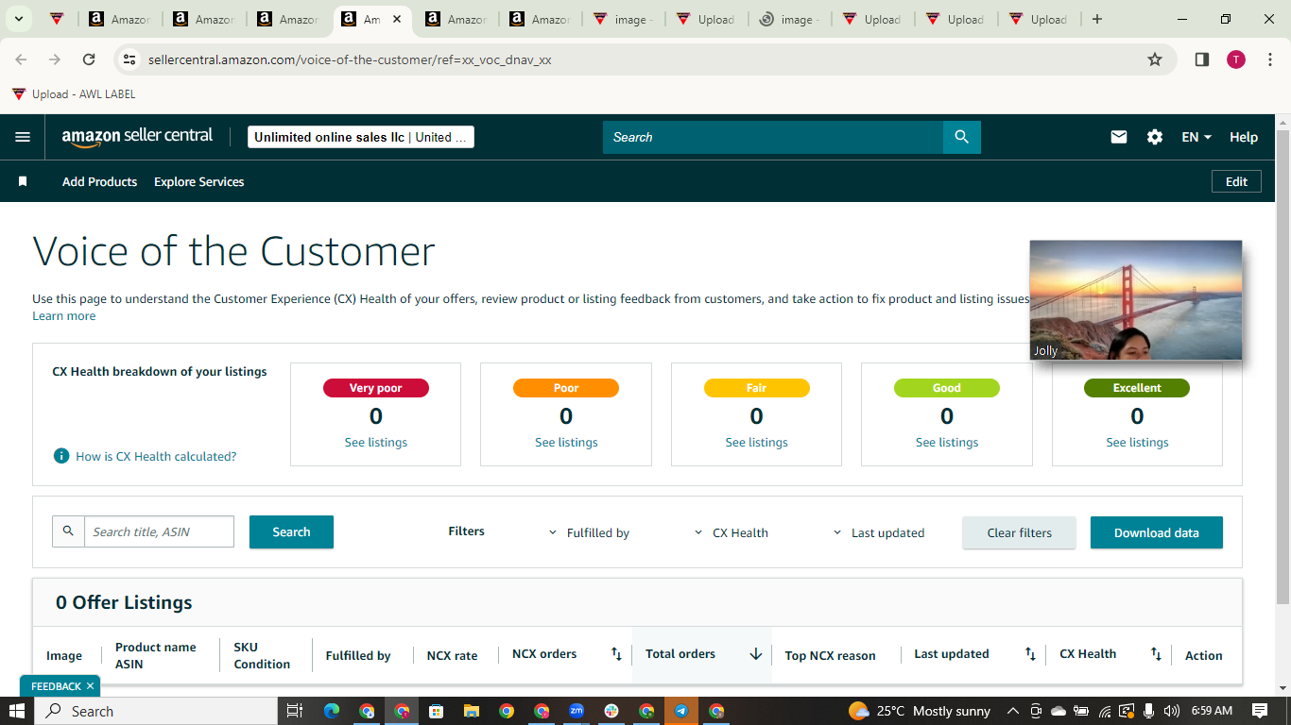
Task: Open Task View on the taskbar
Action: (x=294, y=711)
